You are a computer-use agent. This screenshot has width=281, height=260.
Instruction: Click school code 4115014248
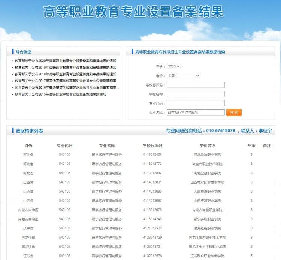(x=152, y=219)
